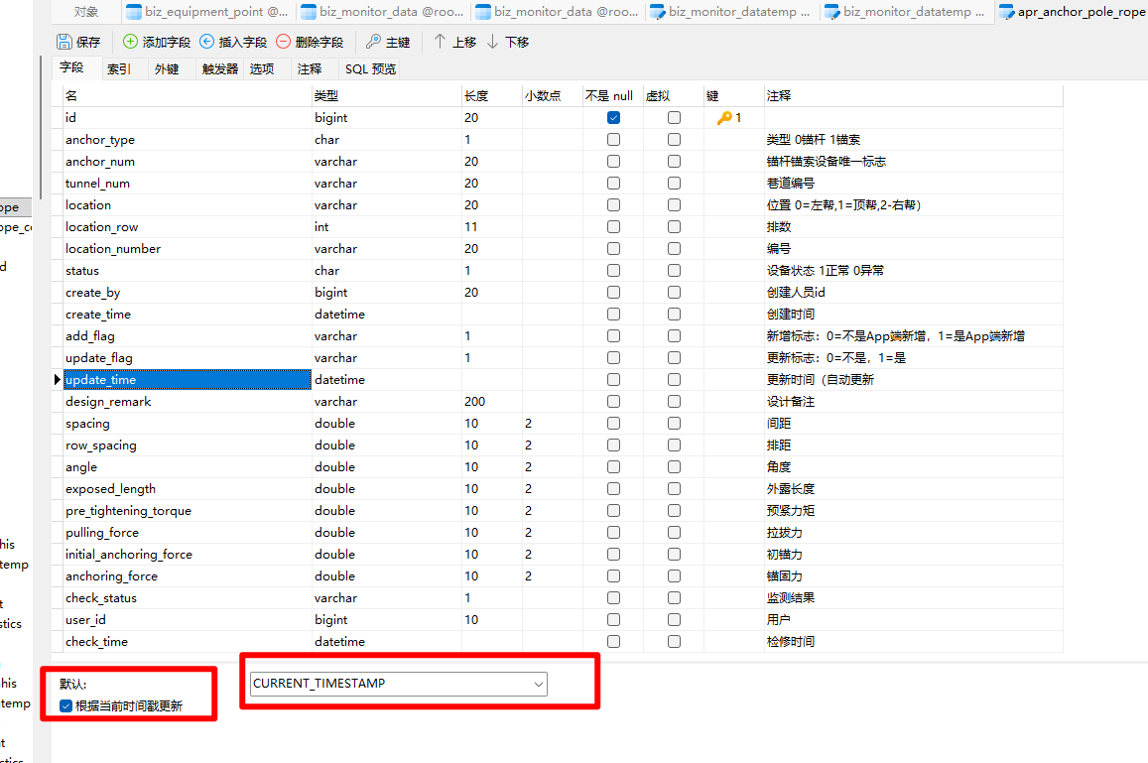1148x763 pixels.
Task: Check Not null for update_time row
Action: [613, 380]
